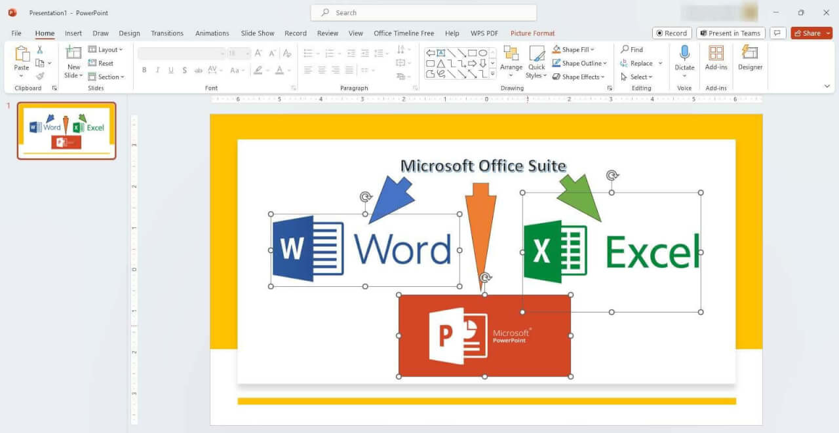Collapse the ribbon with the chevron

click(827, 86)
